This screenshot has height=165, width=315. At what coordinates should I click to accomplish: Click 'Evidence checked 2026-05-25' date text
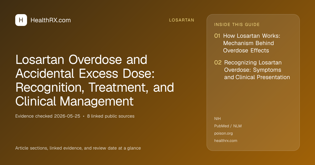click(x=48, y=116)
